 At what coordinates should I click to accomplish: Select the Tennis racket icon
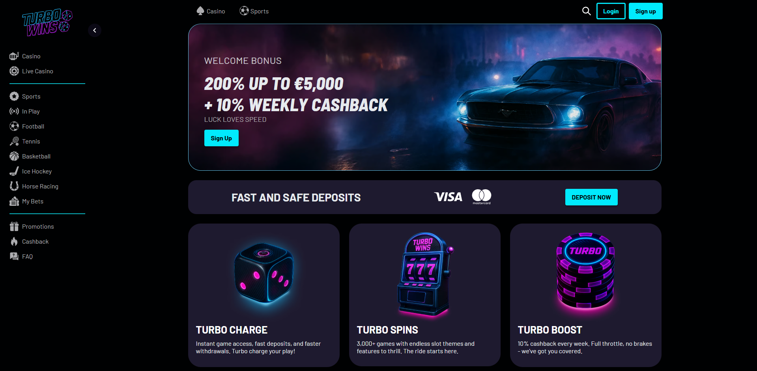14,141
